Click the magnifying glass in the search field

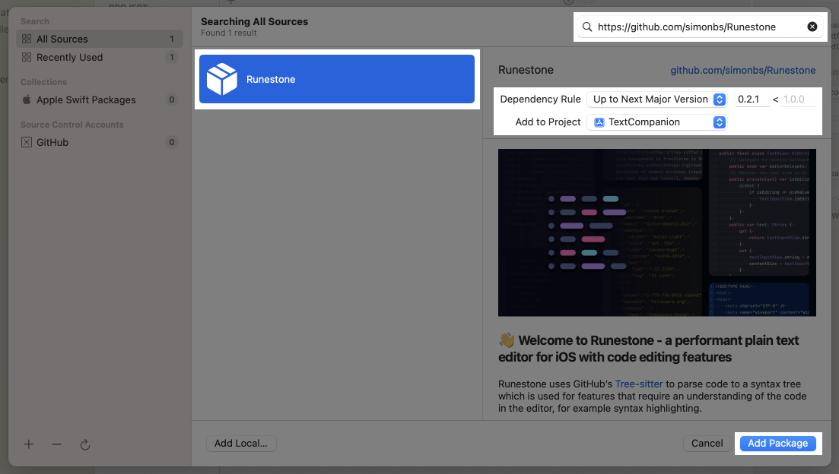586,27
